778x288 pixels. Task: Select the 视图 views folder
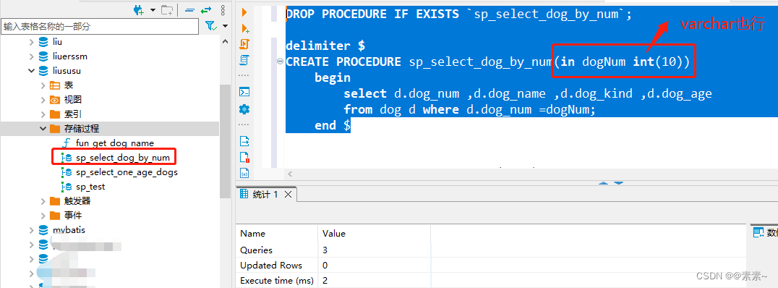point(72,100)
